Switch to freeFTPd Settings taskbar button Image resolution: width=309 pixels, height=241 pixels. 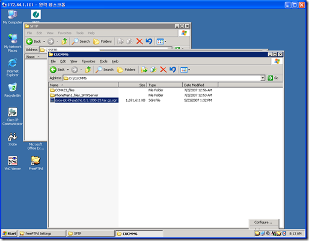[x=42, y=233]
